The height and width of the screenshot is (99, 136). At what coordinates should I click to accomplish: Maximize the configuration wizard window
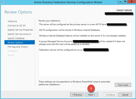[125, 1]
